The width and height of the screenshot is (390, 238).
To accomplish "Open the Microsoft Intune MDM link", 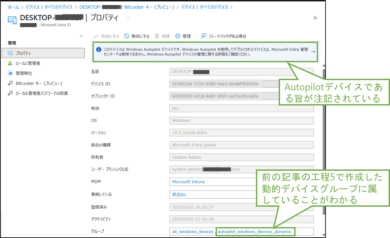I will 188,182.
